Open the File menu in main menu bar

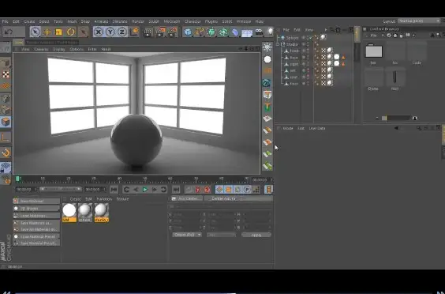5,21
